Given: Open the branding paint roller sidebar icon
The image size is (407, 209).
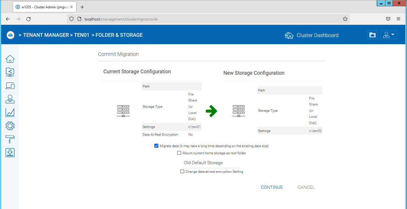Looking at the screenshot, I should pyautogui.click(x=10, y=139).
